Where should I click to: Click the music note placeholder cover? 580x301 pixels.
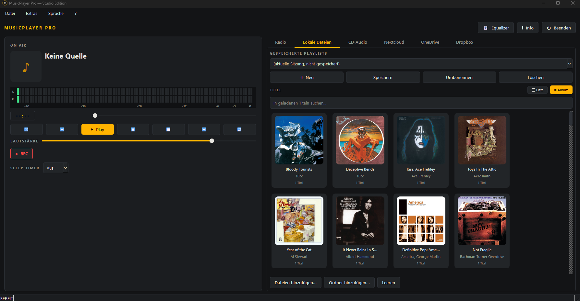pos(26,66)
